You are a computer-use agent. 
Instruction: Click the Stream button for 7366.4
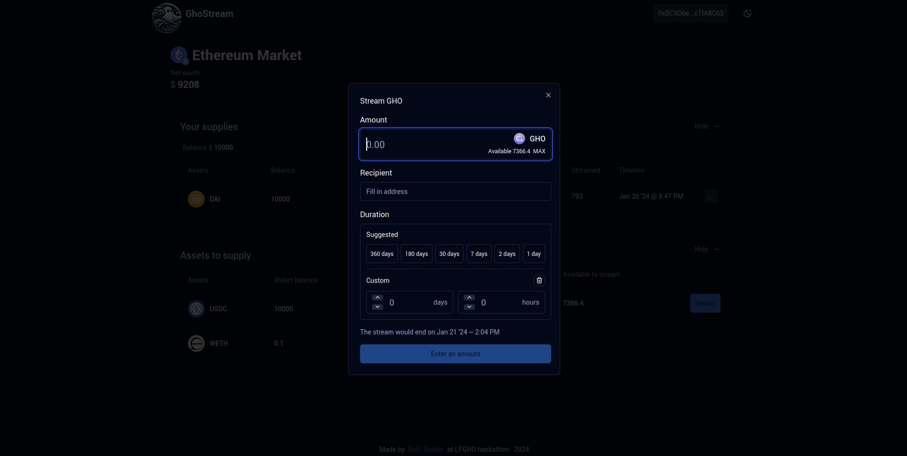click(705, 303)
